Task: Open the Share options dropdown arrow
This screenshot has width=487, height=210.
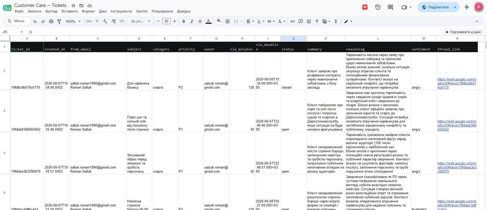Action: (x=455, y=7)
